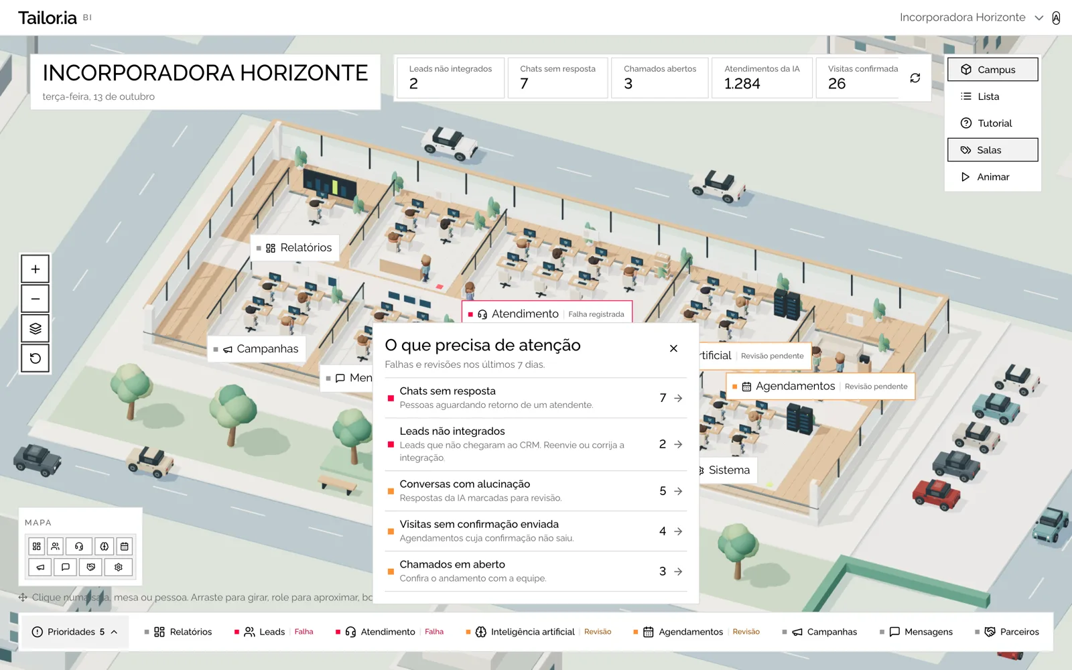Toggle the Salas room labels

992,150
